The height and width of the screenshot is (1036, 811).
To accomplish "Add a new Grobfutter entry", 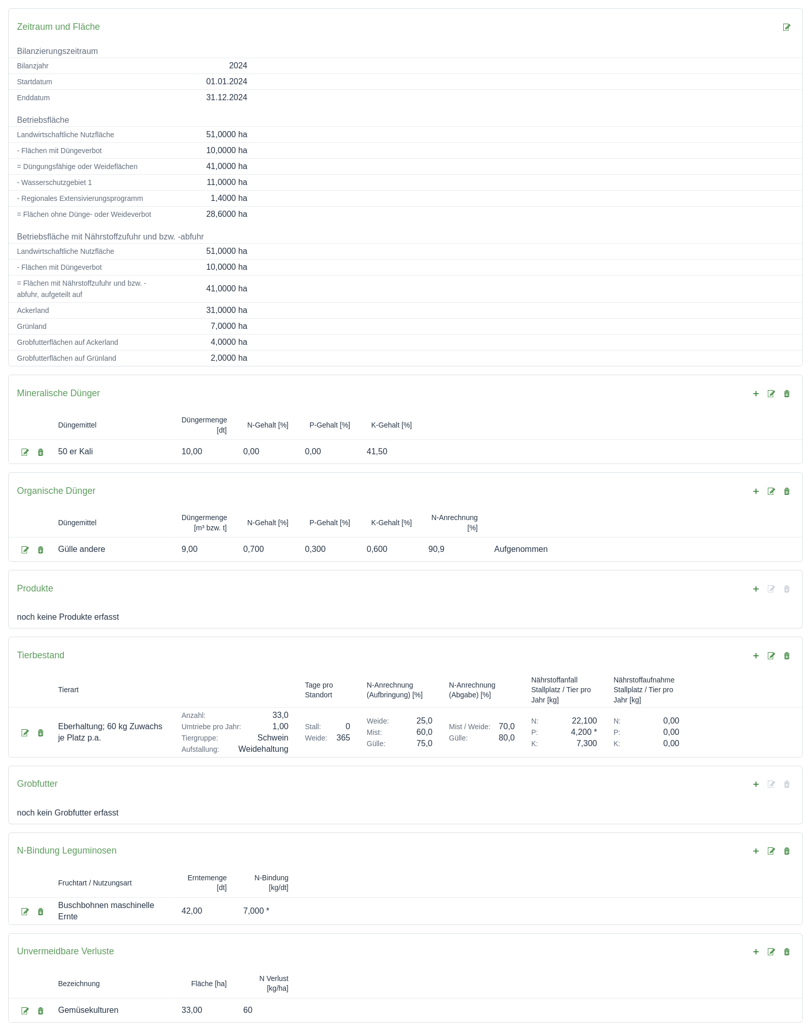I will point(755,784).
